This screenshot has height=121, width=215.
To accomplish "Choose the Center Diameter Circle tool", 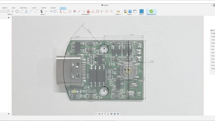I will (x=8, y=11).
